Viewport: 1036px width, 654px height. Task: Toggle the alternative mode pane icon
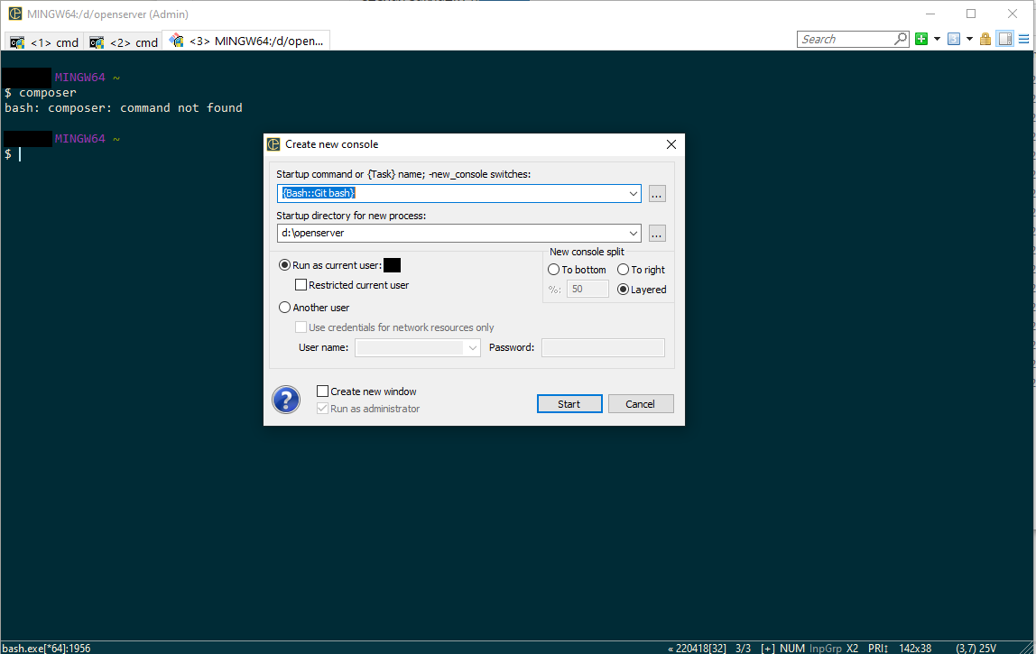1004,39
